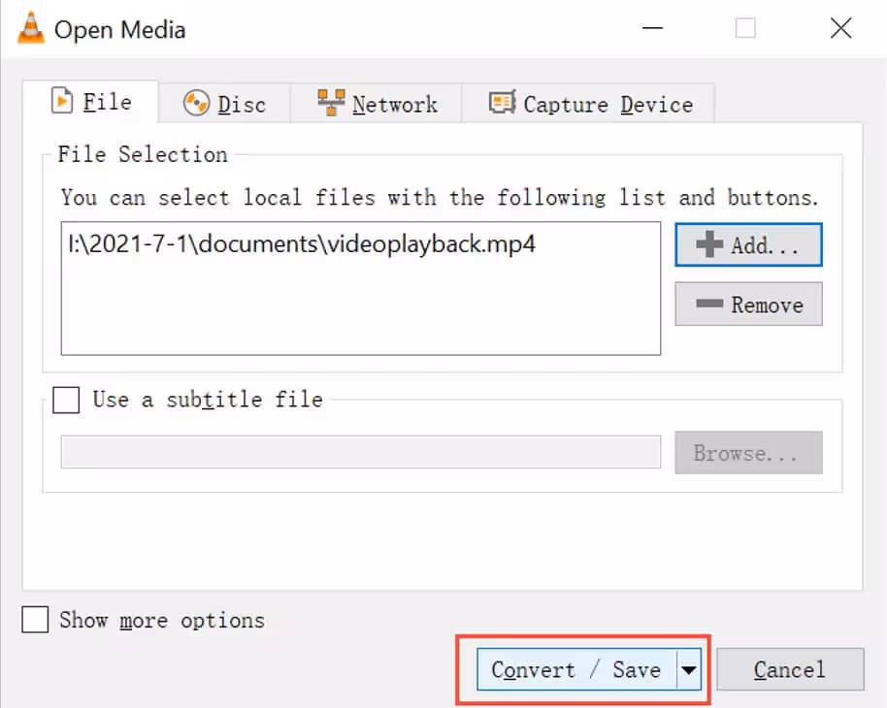Toggle the Show more options checkbox
This screenshot has width=887, height=708.
tap(35, 620)
